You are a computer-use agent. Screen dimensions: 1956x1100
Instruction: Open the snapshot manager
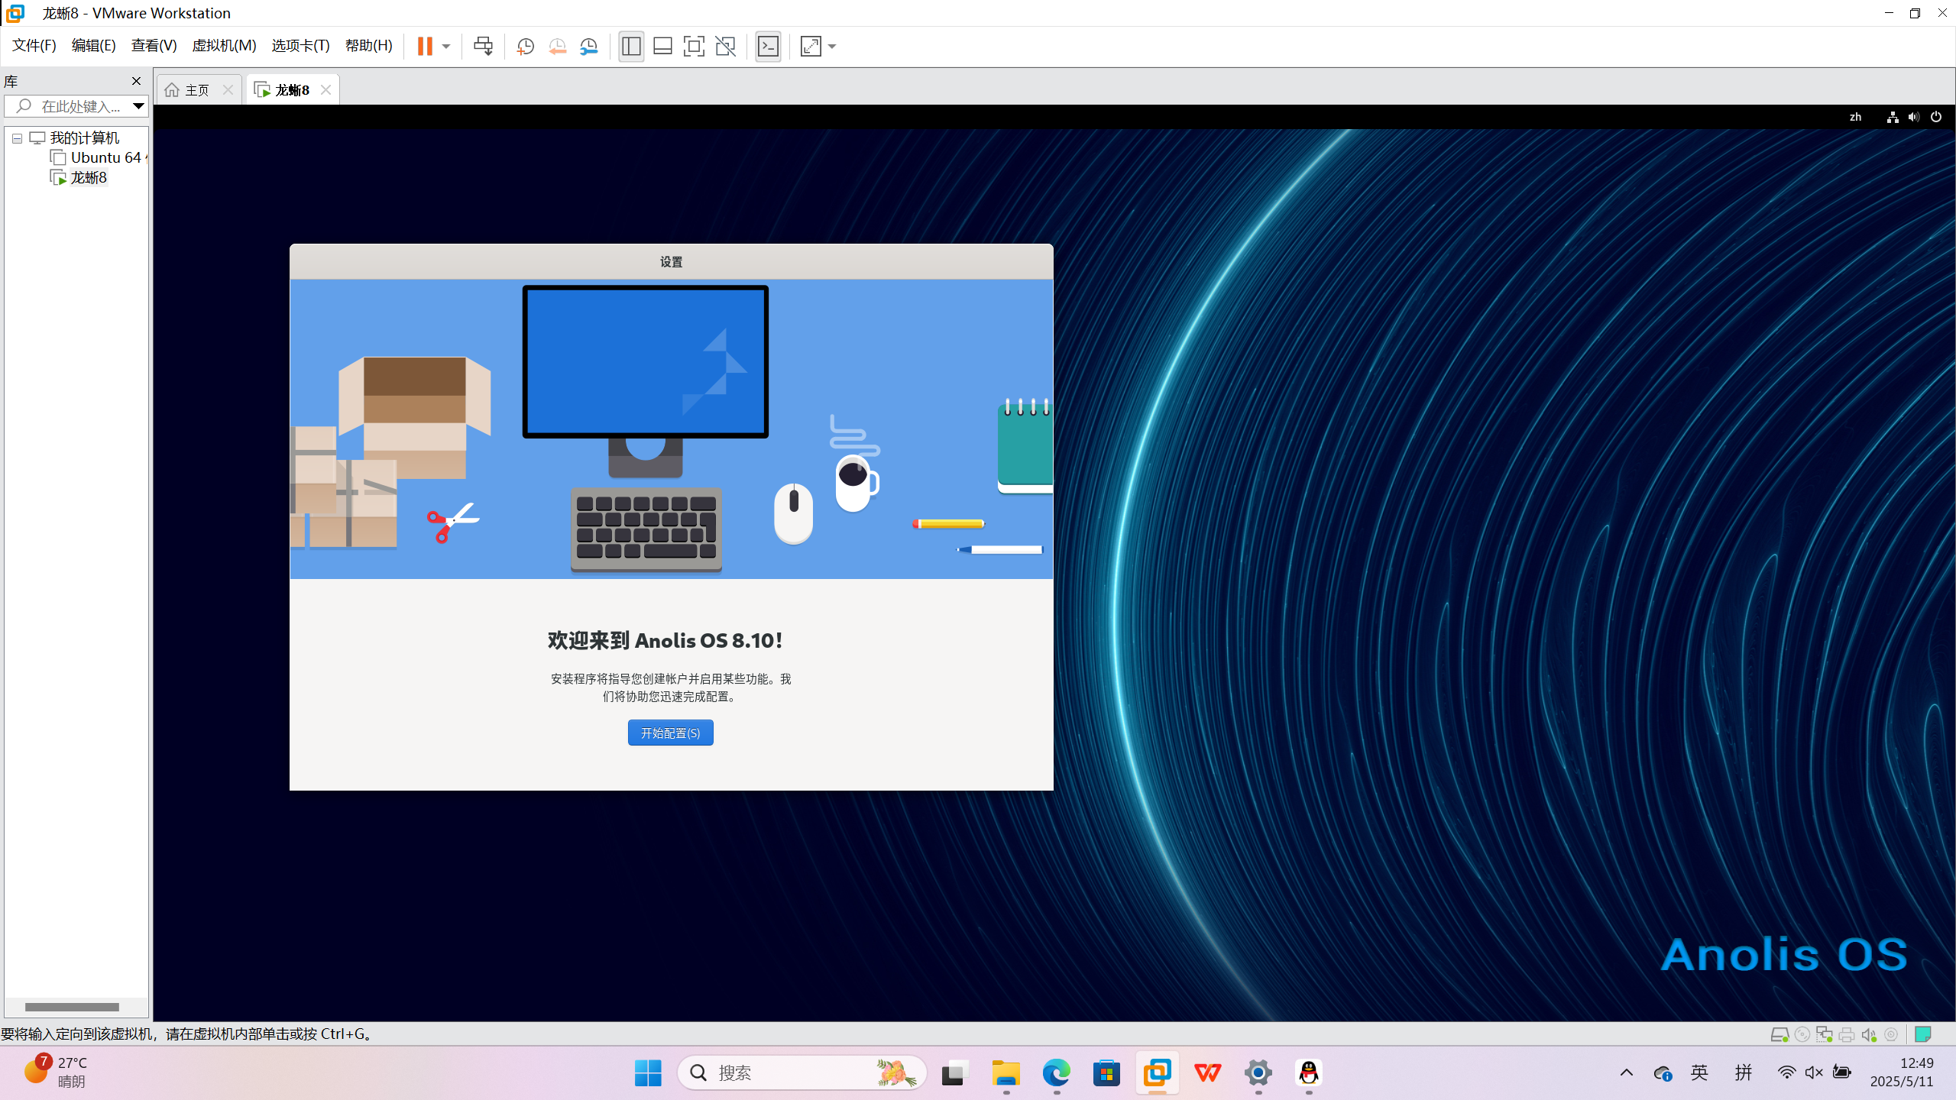coord(588,47)
